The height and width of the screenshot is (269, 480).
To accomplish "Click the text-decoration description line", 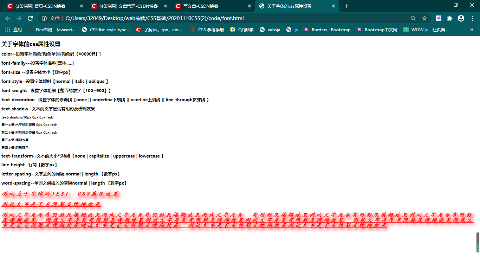I will pos(105,100).
